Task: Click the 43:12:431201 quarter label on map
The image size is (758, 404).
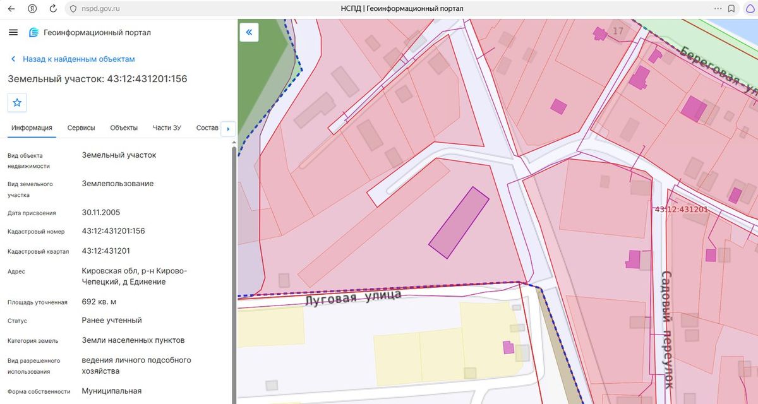Action: coord(682,209)
